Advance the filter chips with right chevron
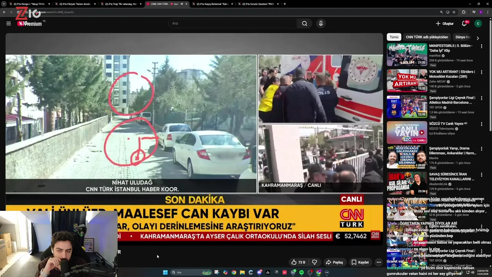Viewport: 492px width, 277px height. 478,38
